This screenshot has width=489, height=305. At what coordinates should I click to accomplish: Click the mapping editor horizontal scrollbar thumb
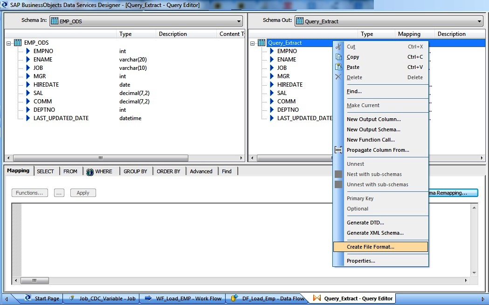34,280
